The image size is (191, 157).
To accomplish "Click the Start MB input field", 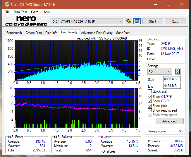I will pyautogui.click(x=172, y=79).
